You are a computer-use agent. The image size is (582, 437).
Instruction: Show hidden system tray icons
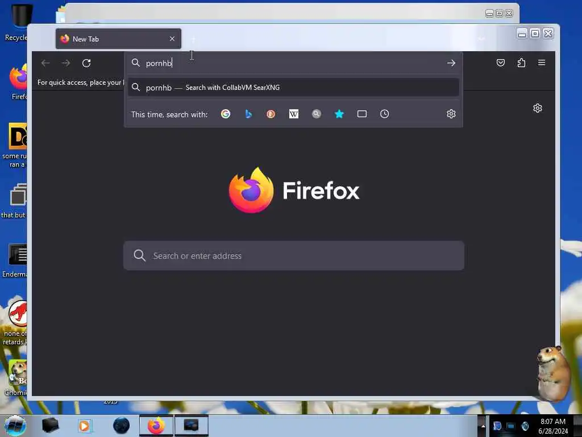pos(483,426)
